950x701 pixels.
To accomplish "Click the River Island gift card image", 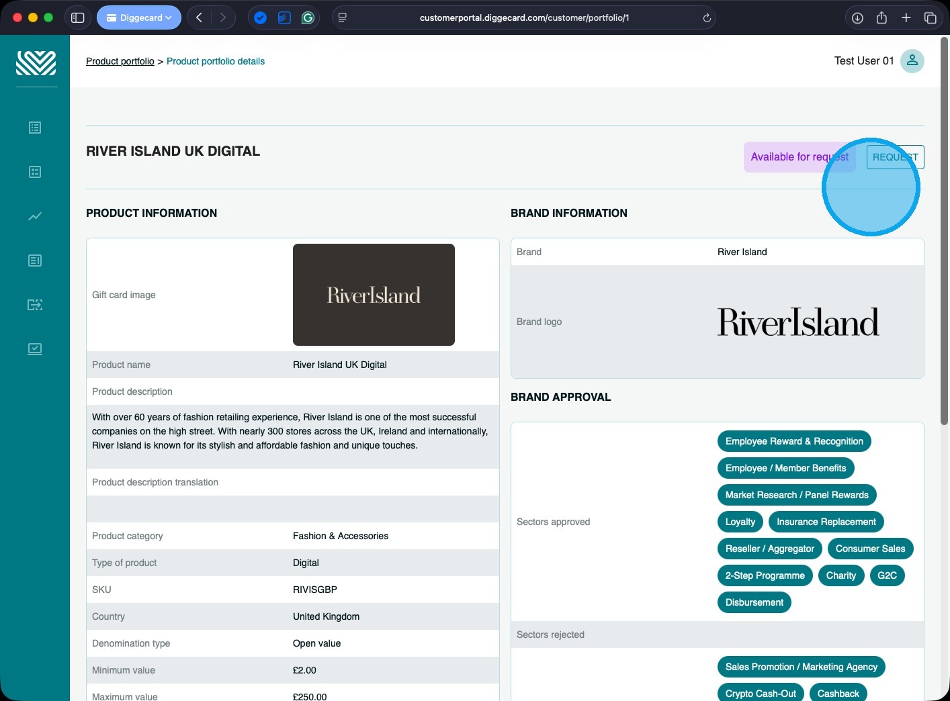I will point(374,295).
